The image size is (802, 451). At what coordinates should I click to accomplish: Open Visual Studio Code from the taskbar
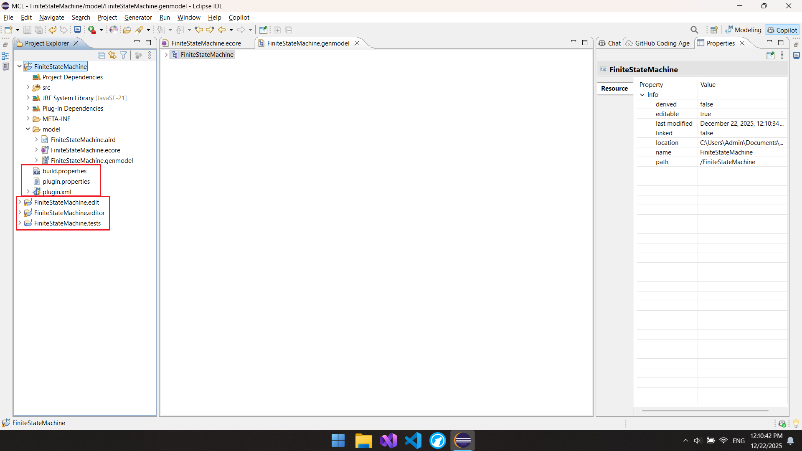(x=413, y=441)
